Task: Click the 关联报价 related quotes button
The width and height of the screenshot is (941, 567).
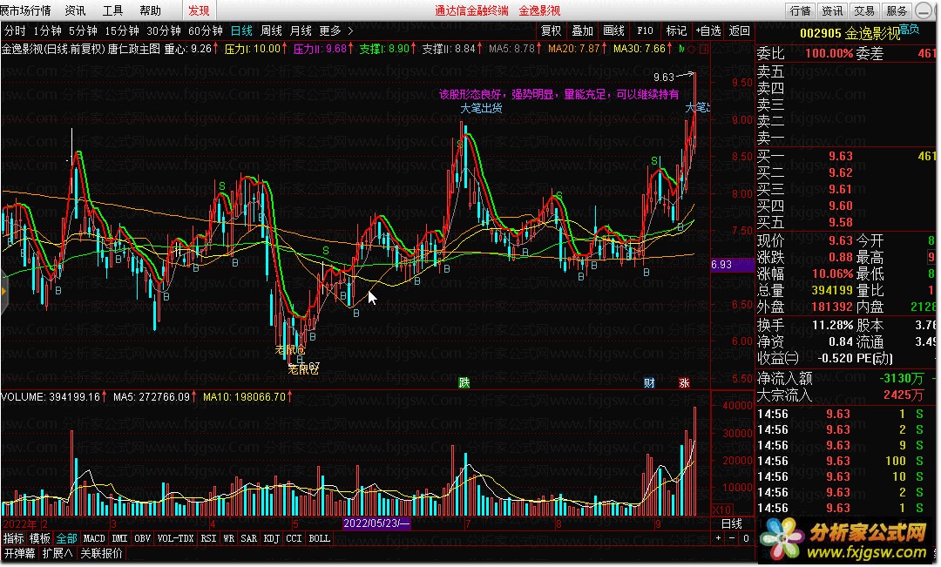Action: (x=101, y=553)
